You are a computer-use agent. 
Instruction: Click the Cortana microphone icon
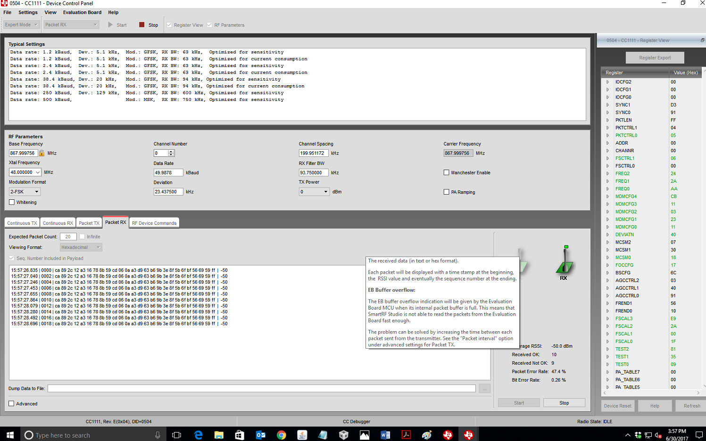(x=158, y=435)
